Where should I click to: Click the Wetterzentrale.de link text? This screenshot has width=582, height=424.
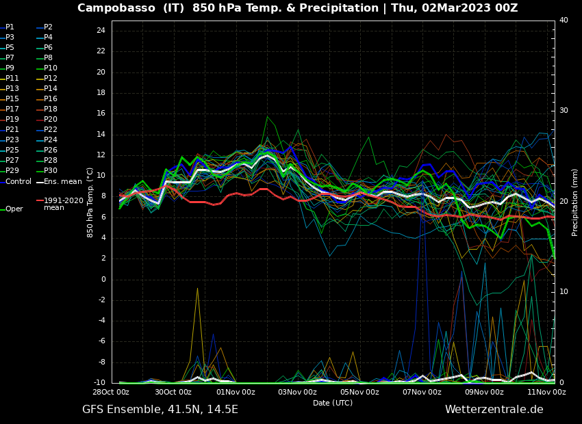[494, 410]
